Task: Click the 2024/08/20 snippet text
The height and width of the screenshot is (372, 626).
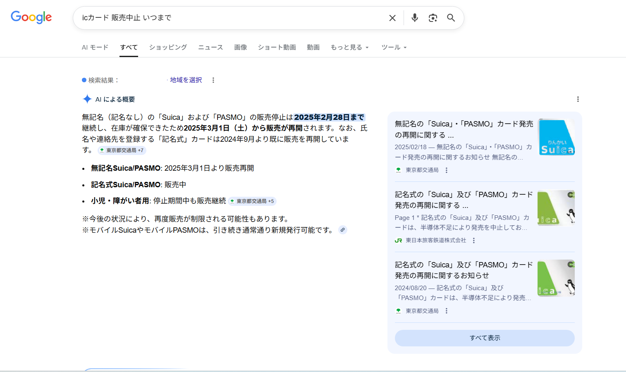Action: tap(463, 293)
